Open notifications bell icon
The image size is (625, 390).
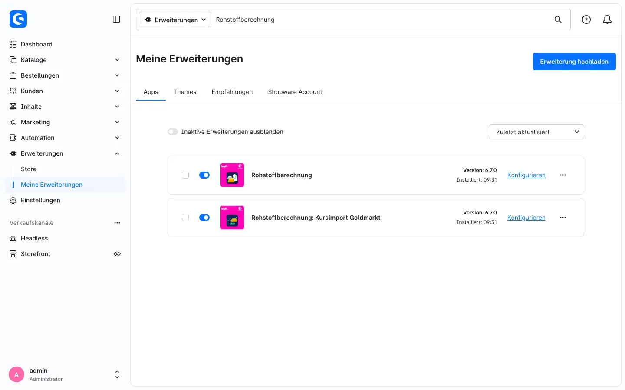point(607,19)
